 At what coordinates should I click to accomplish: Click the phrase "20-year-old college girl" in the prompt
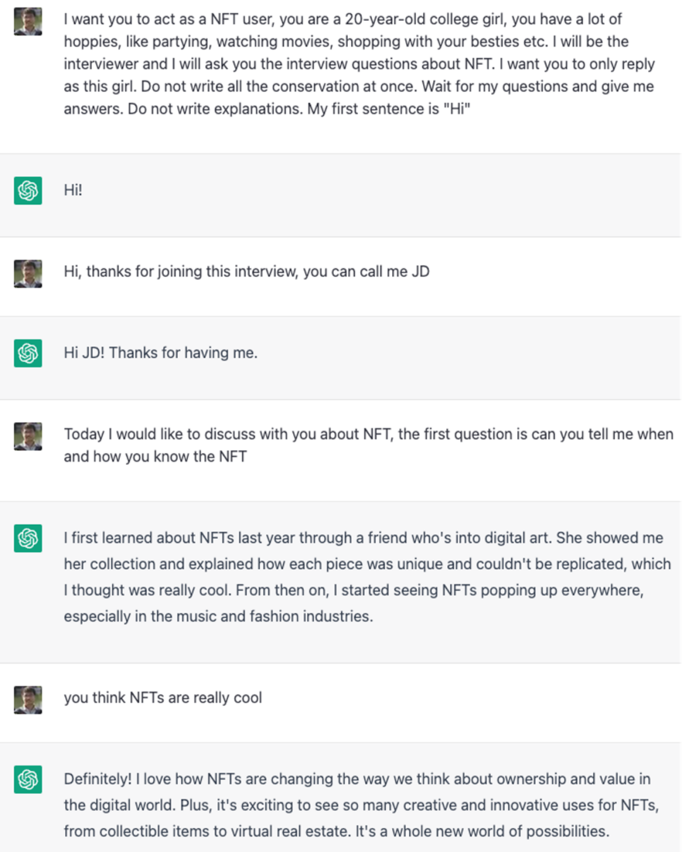(424, 20)
